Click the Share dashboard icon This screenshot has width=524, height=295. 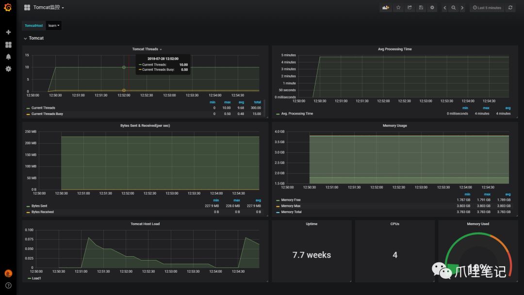(409, 7)
